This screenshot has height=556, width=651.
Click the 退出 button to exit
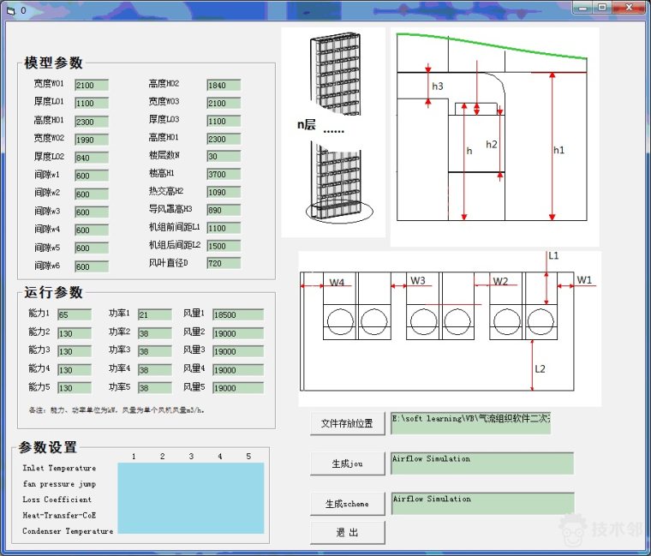[x=347, y=533]
